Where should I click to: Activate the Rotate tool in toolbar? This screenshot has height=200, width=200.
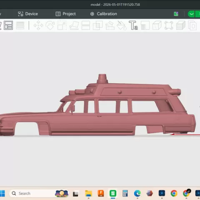[x=50, y=25]
